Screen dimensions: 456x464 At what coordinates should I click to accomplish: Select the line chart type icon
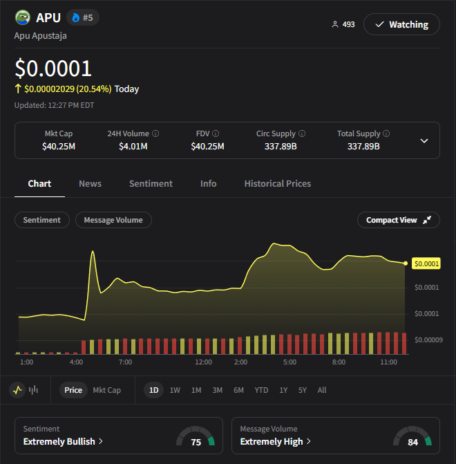coord(17,390)
